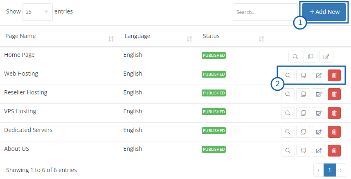This screenshot has height=179, width=351.
Task: Delete the VPS Hosting page
Action: (x=334, y=113)
